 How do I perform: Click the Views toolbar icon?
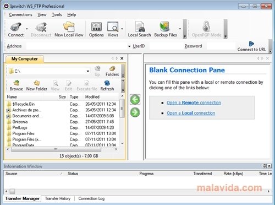(113, 27)
